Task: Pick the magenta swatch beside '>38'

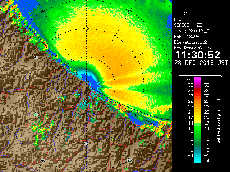Action: coord(198,80)
